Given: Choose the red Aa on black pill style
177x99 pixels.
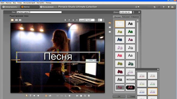Looking at the screenshot, I should click(130, 87).
